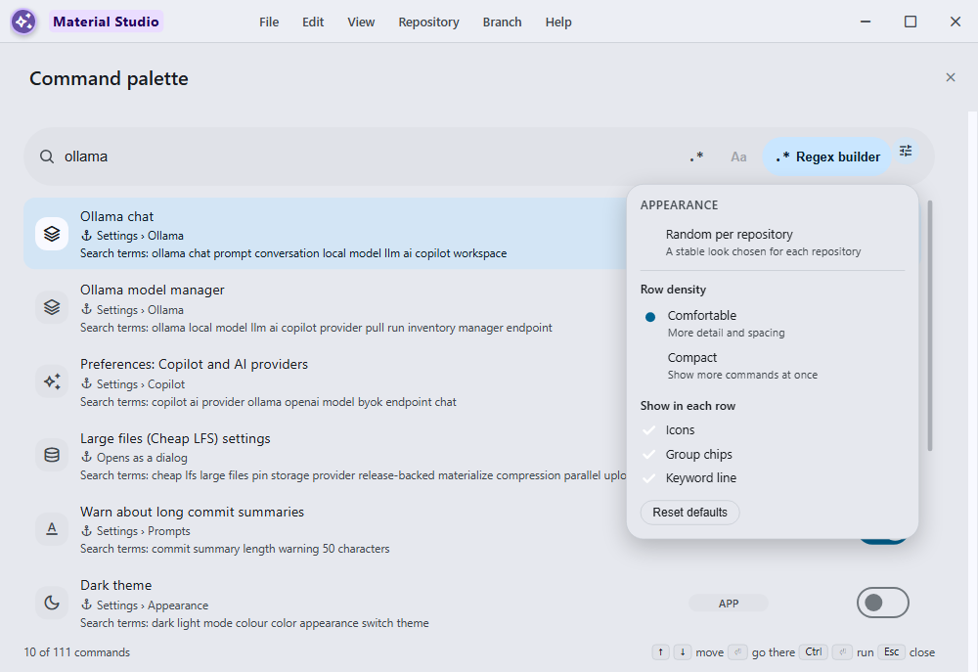Screen dimensions: 978x672
Task: Click the Material Studio title label
Action: [x=106, y=22]
